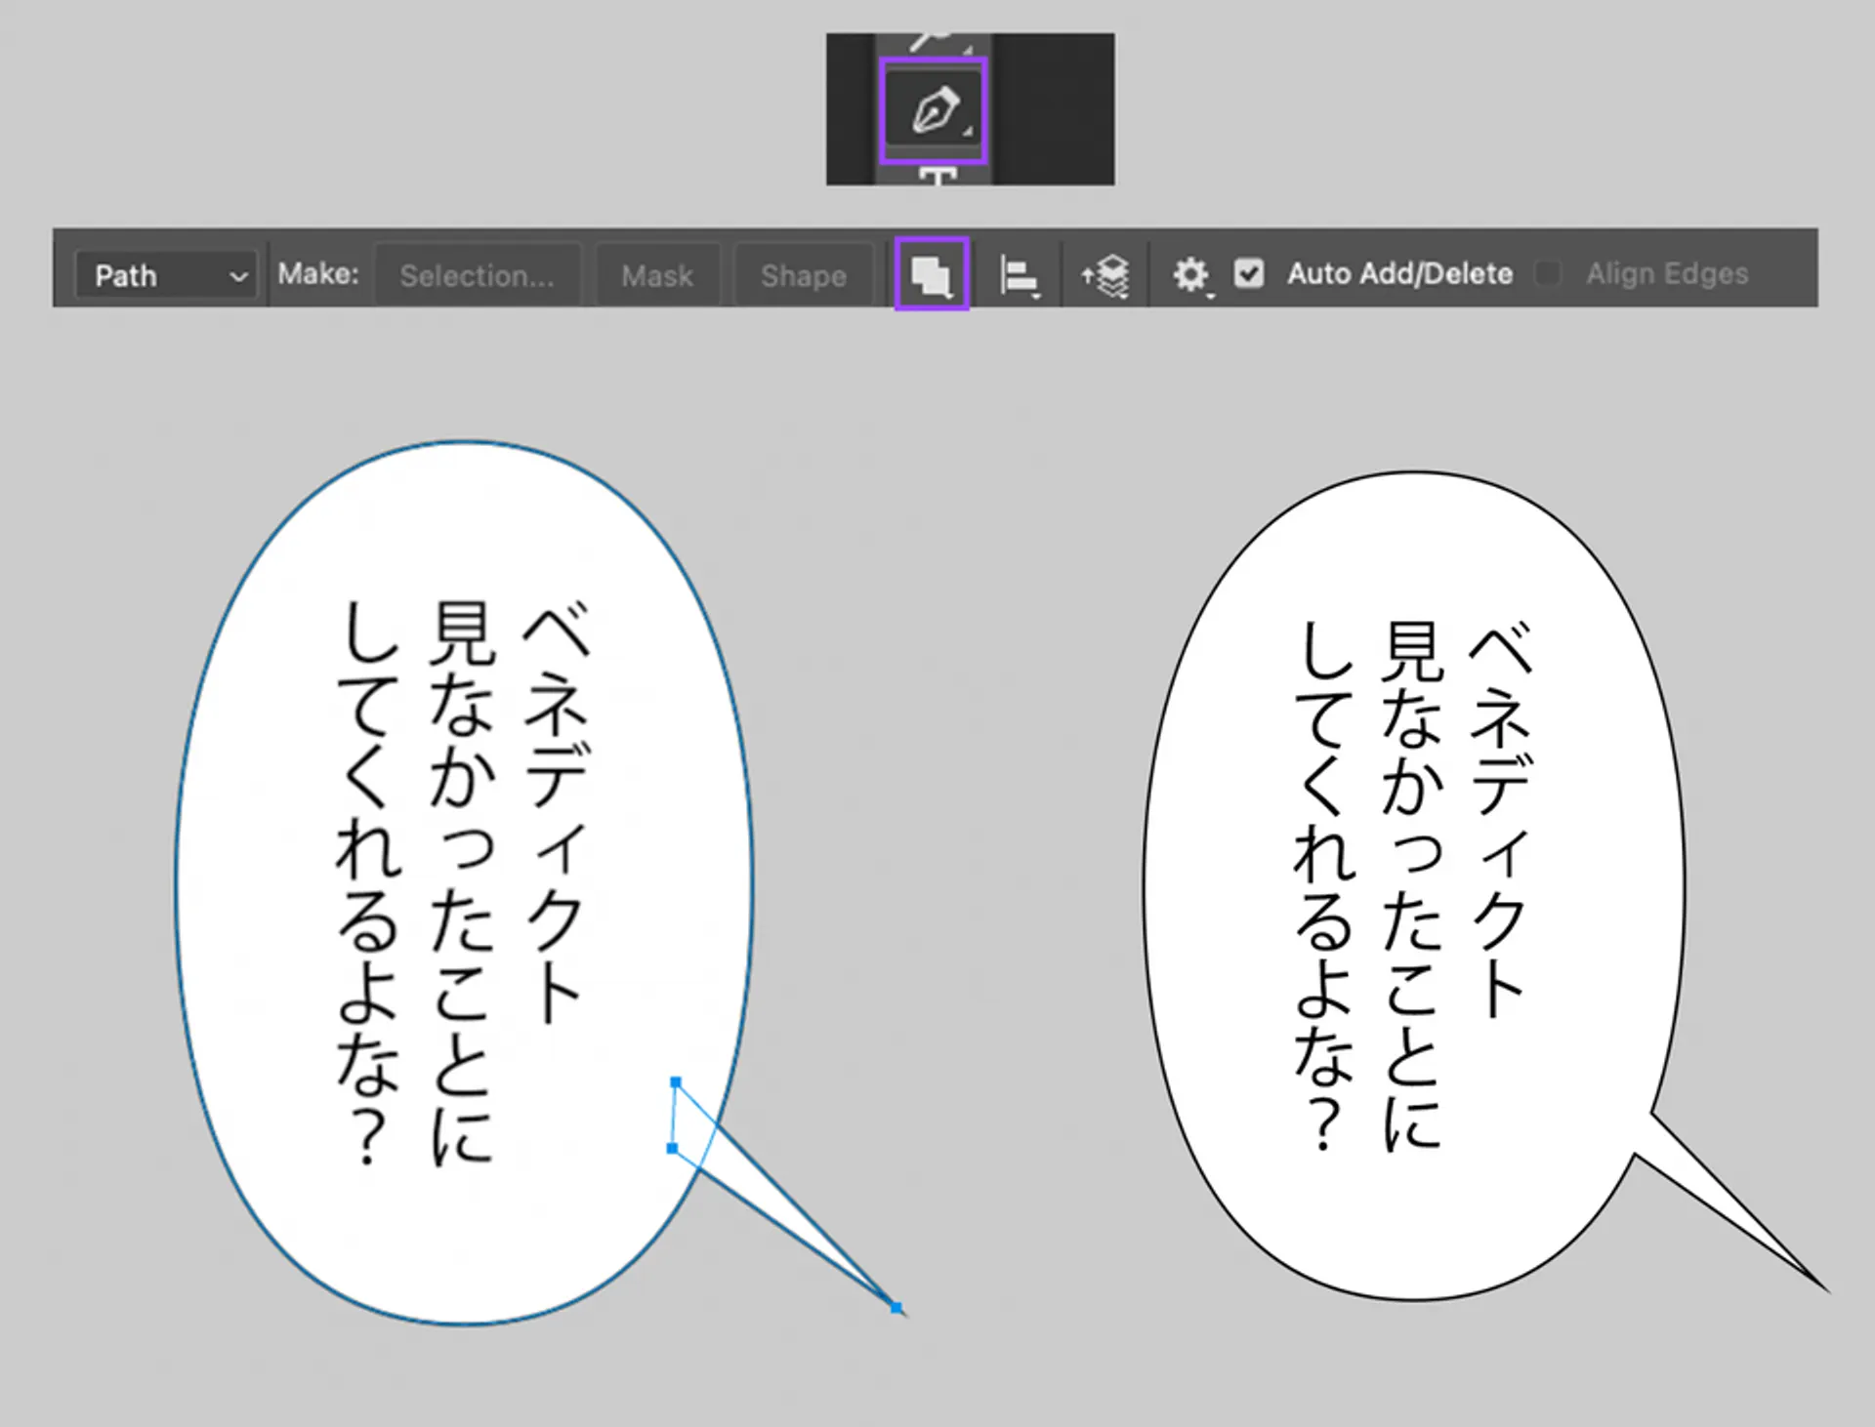Toggle Align Edges checkbox
This screenshot has width=1875, height=1427.
1547,273
